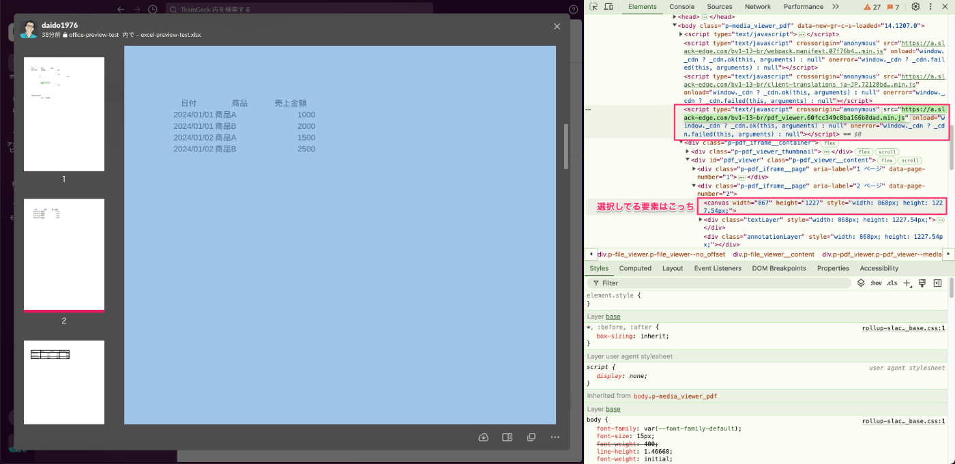Open the third page thumbnail with table
This screenshot has height=464, width=955.
pos(64,382)
